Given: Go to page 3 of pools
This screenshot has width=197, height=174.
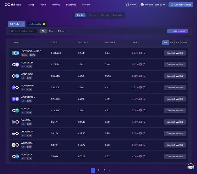Looking at the screenshot, I should [104, 170].
